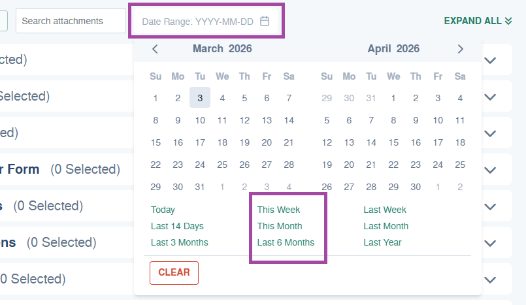Screen dimensions: 526x305
Task: Select March 3 highlighted date
Action: click(x=200, y=97)
